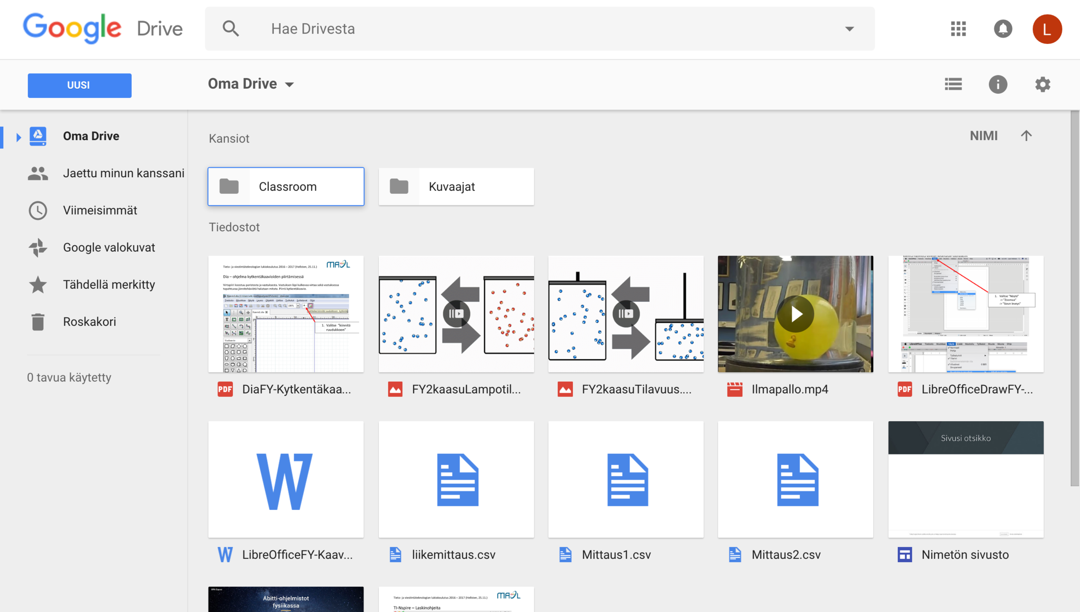Click the notifications bell icon
The width and height of the screenshot is (1080, 612).
click(x=1003, y=29)
